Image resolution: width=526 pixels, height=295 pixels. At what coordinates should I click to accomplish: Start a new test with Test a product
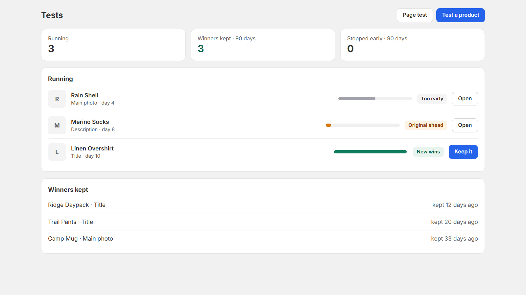pos(461,15)
